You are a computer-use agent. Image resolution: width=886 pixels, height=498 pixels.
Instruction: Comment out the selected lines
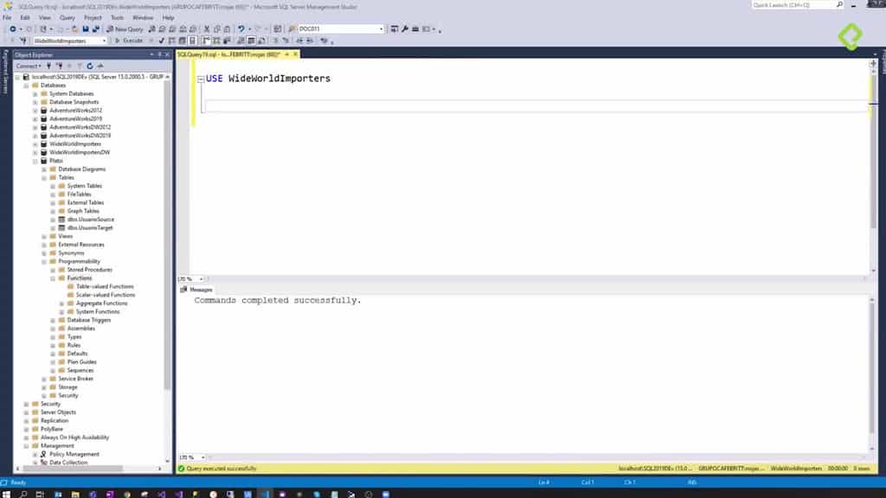click(x=276, y=41)
